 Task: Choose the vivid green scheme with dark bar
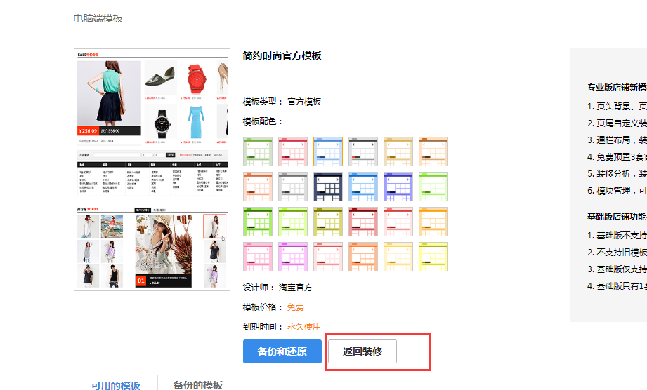(x=258, y=222)
